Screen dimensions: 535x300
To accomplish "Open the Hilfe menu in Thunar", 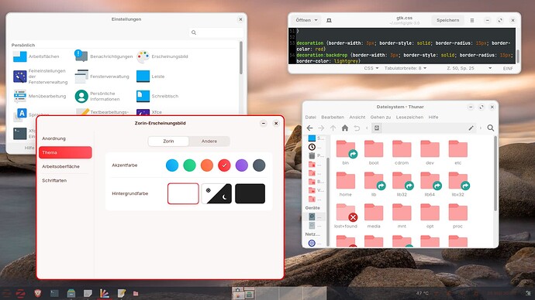I will point(433,117).
